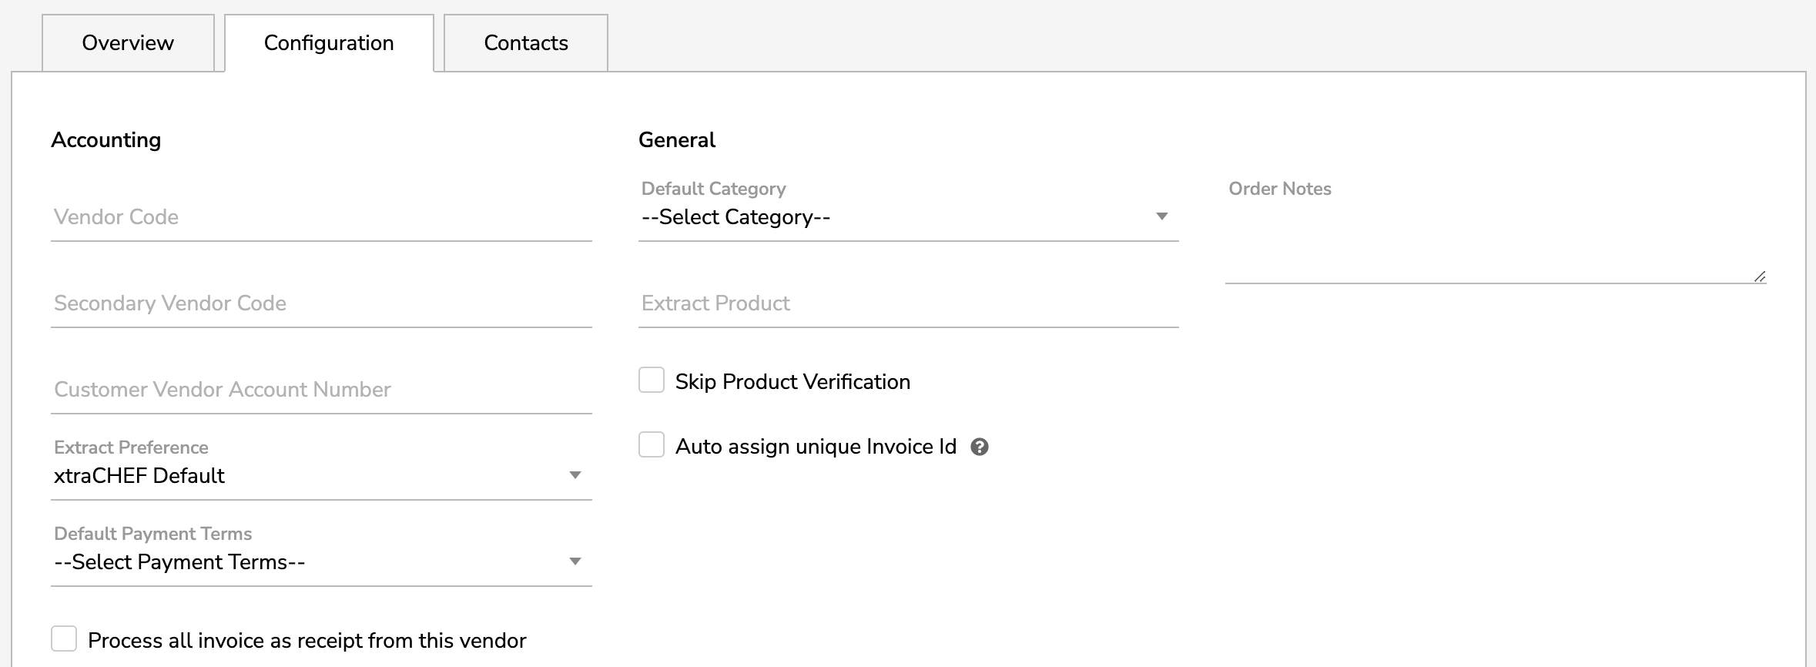Click the Extract Preference dropdown arrow
The image size is (1816, 667).
tap(575, 475)
